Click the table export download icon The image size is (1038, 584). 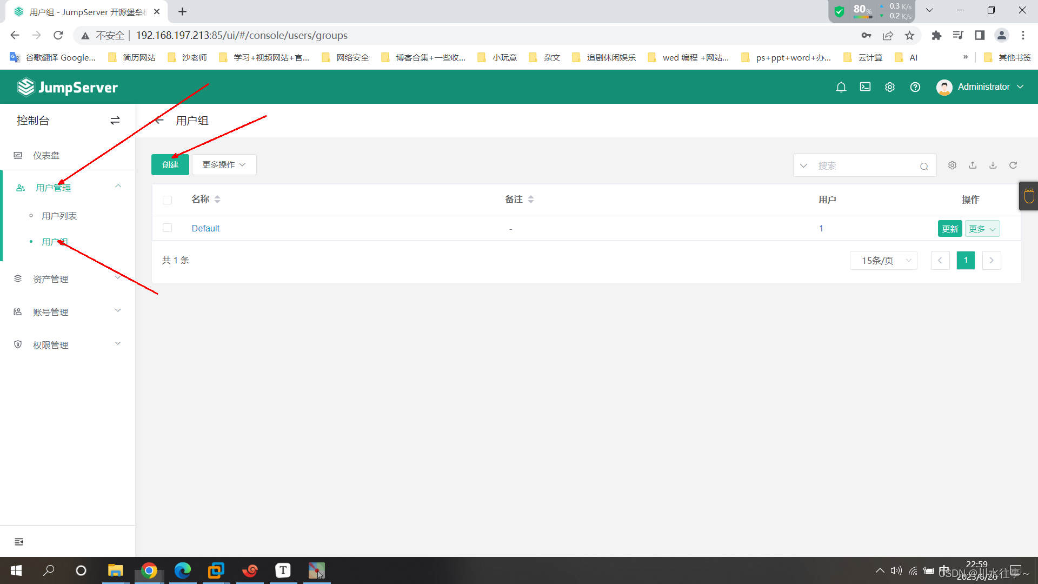coord(993,165)
